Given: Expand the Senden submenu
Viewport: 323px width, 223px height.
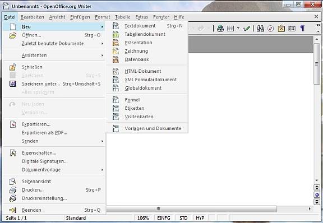Looking at the screenshot, I should tap(54, 141).
